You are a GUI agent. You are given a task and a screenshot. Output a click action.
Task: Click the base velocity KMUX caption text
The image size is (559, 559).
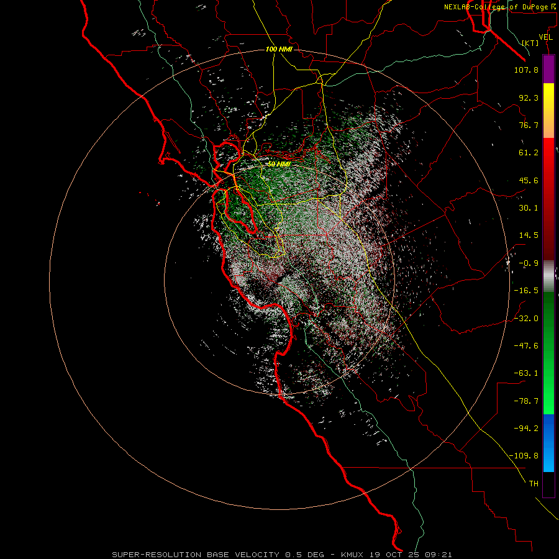click(281, 555)
